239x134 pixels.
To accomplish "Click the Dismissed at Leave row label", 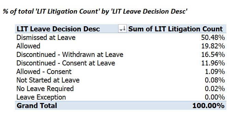I will pyautogui.click(x=46, y=38).
